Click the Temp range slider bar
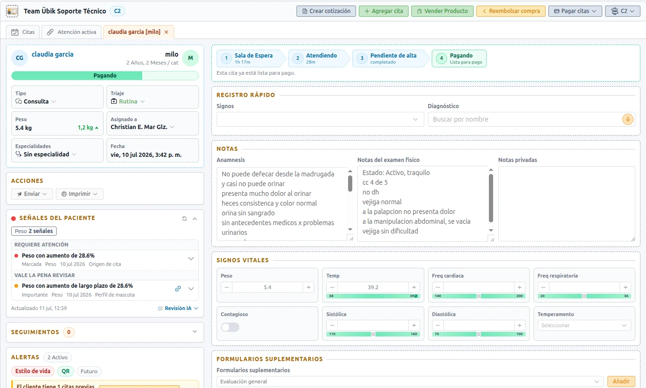The image size is (646, 388). 373,296
